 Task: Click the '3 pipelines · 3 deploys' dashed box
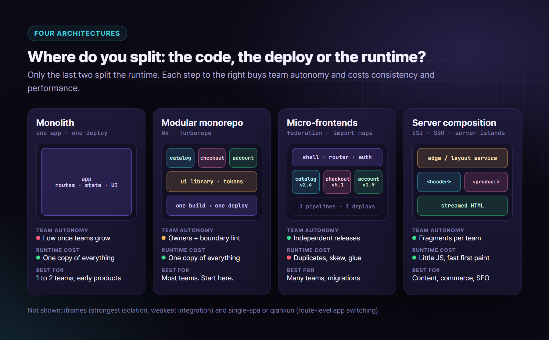tap(337, 207)
